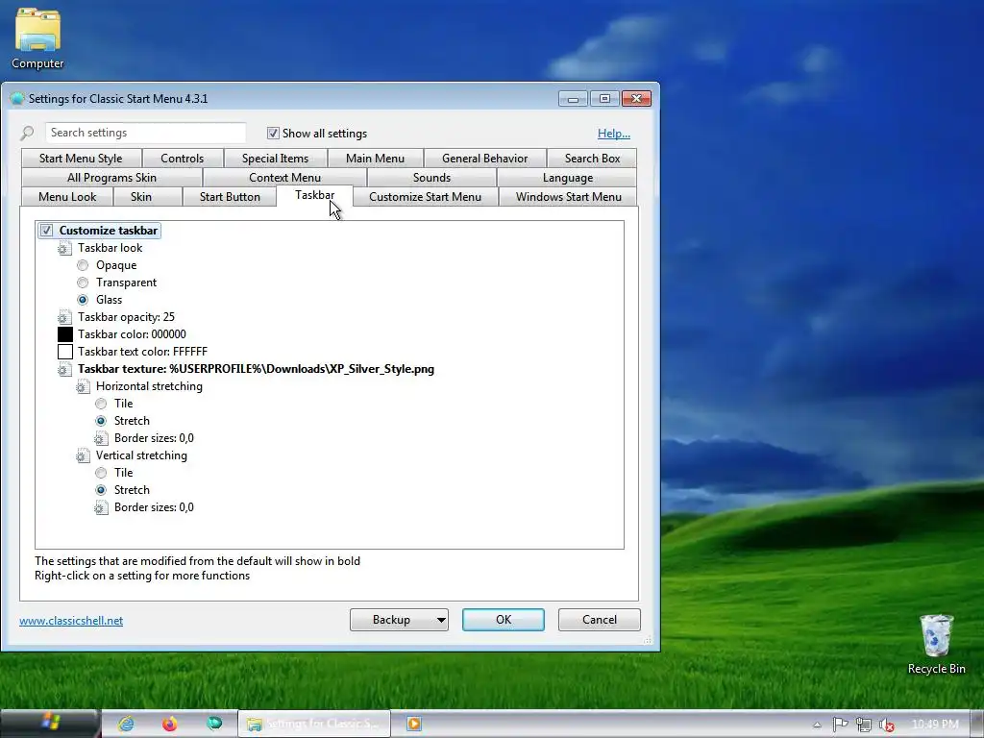This screenshot has height=738, width=984.
Task: Click the Cancel button
Action: point(600,620)
